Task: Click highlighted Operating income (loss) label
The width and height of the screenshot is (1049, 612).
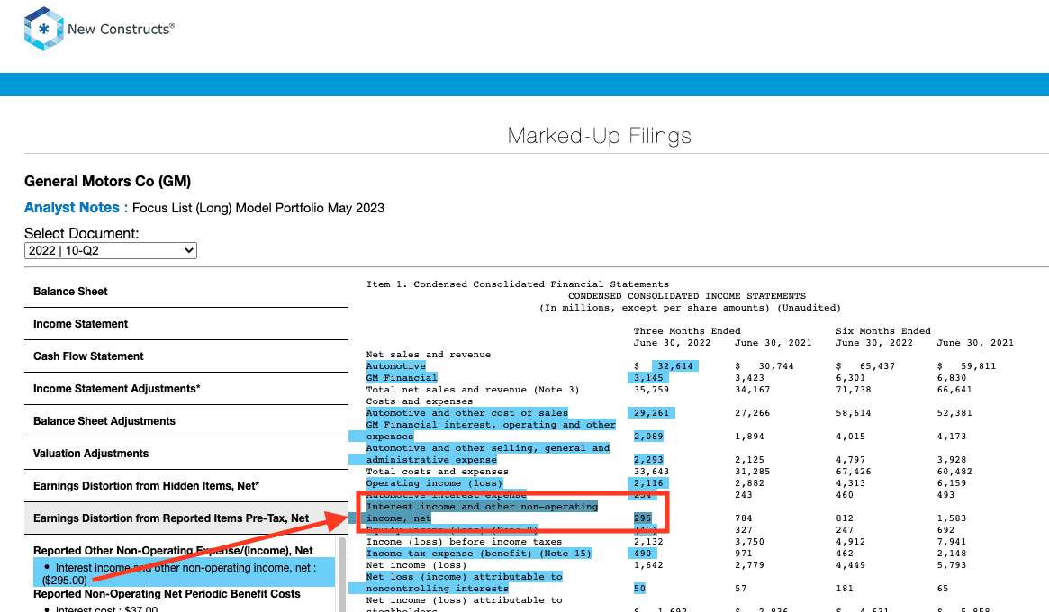Action: point(434,483)
